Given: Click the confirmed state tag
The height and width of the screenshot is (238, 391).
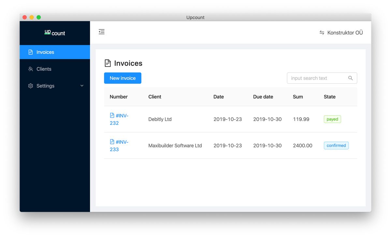Looking at the screenshot, I should [x=336, y=146].
